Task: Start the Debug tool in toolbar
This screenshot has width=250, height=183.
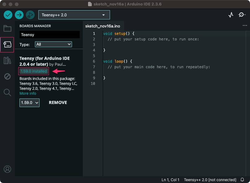Action: pos(30,15)
